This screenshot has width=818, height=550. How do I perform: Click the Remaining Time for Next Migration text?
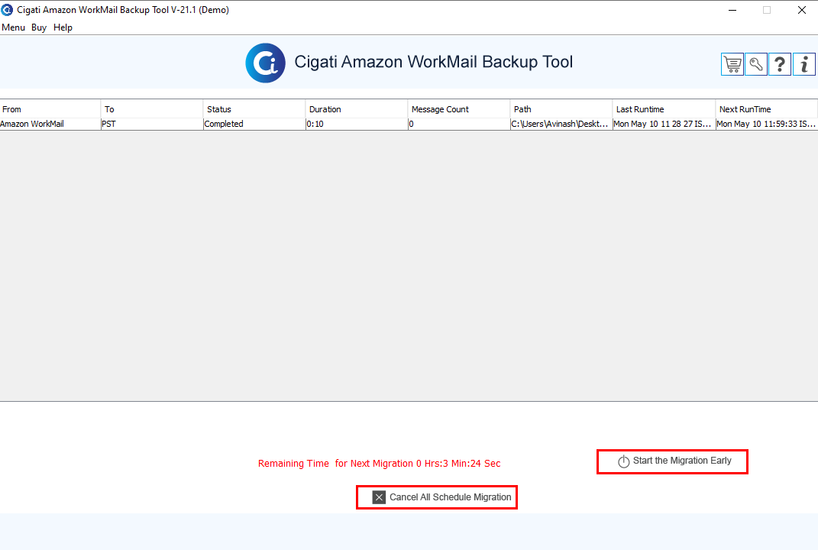(380, 464)
